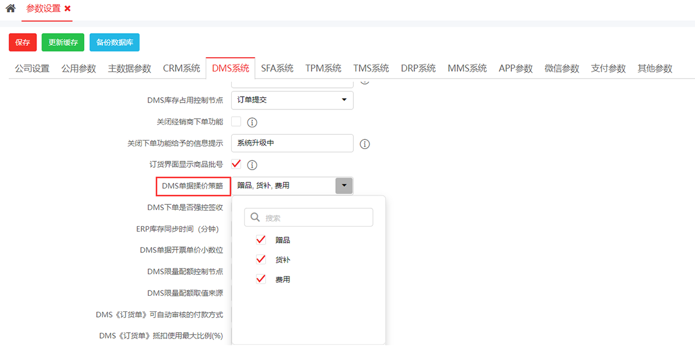Image resolution: width=695 pixels, height=353 pixels.
Task: Open the 支付参数 tab
Action: coord(608,68)
